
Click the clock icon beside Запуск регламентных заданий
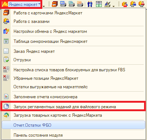(x=6, y=106)
